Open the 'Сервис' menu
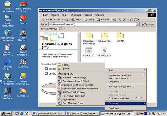167x116 pixels. (x=88, y=15)
